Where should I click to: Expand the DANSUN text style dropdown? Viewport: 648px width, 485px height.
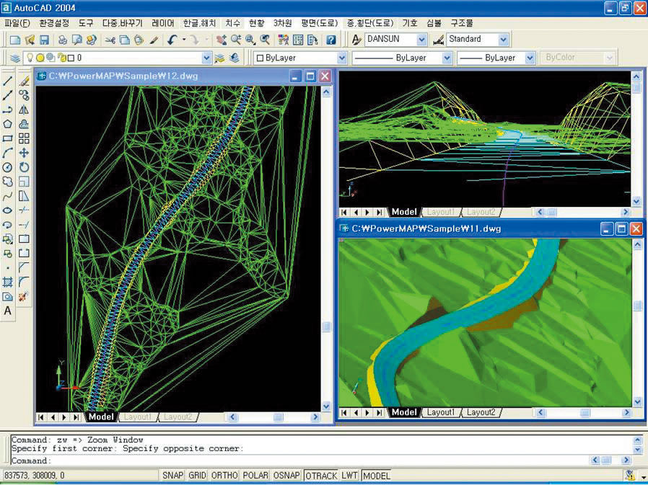[x=422, y=40]
